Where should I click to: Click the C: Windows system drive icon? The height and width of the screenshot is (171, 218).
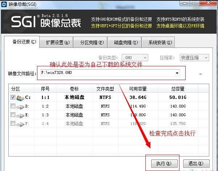20,98
